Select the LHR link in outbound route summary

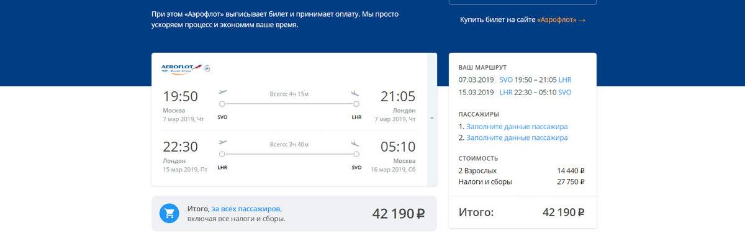pyautogui.click(x=565, y=80)
